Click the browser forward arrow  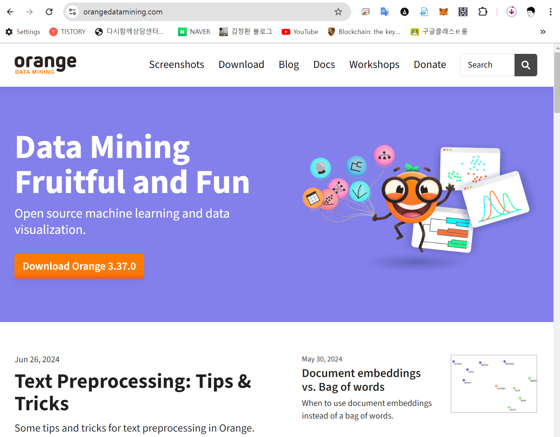tap(30, 12)
